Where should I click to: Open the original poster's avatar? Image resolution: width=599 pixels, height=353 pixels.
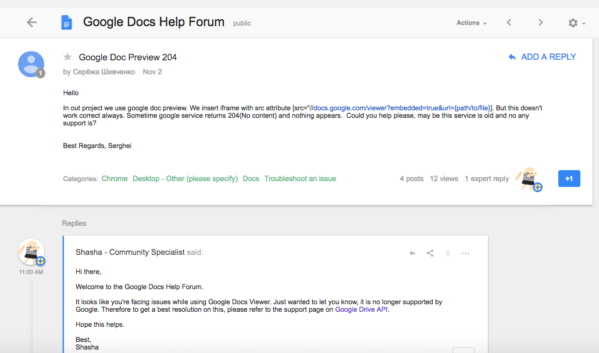(31, 64)
